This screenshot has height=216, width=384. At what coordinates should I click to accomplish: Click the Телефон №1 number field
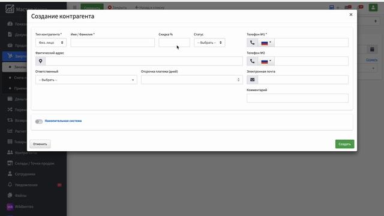coord(311,43)
